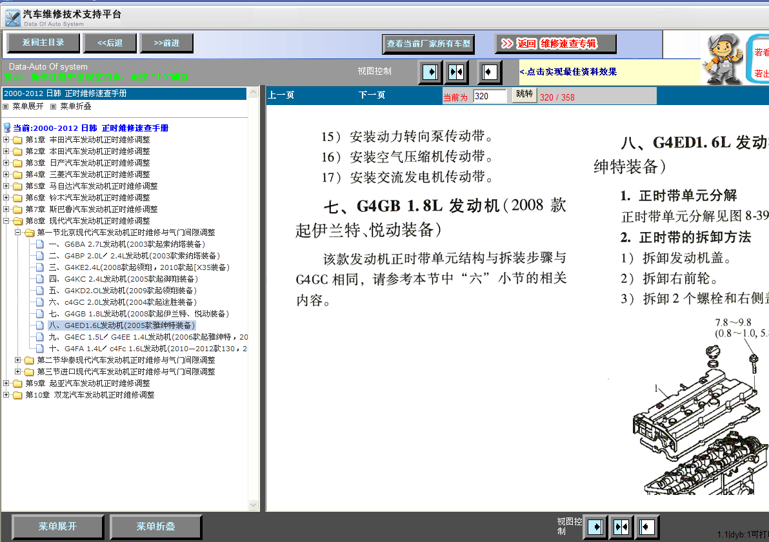Open 十、G4FA 1.4L/c4Fc 1.6L entry
This screenshot has height=542, width=769.
148,349
